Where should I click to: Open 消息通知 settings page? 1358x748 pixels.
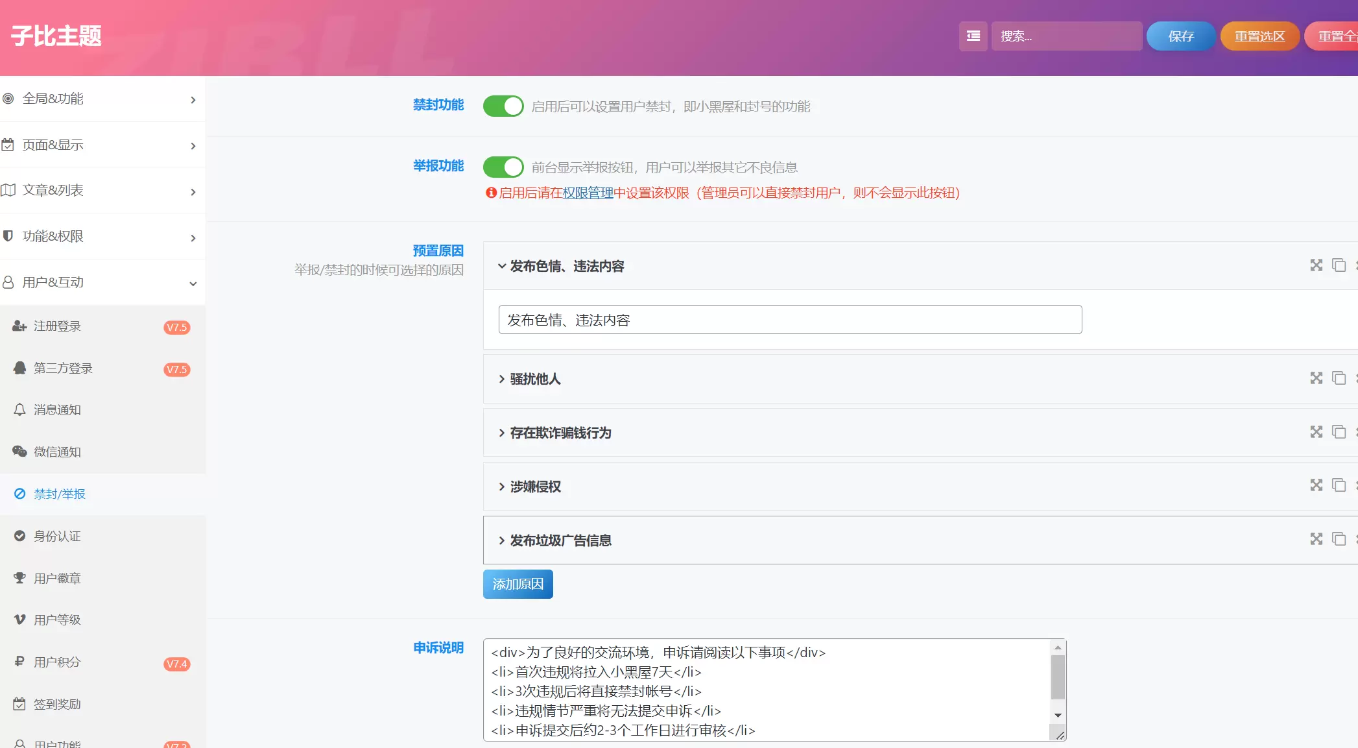[102, 410]
